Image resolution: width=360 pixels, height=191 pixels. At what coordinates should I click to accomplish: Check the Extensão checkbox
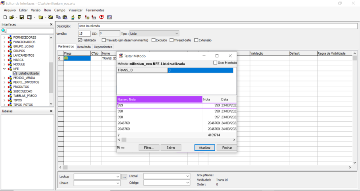(196, 40)
